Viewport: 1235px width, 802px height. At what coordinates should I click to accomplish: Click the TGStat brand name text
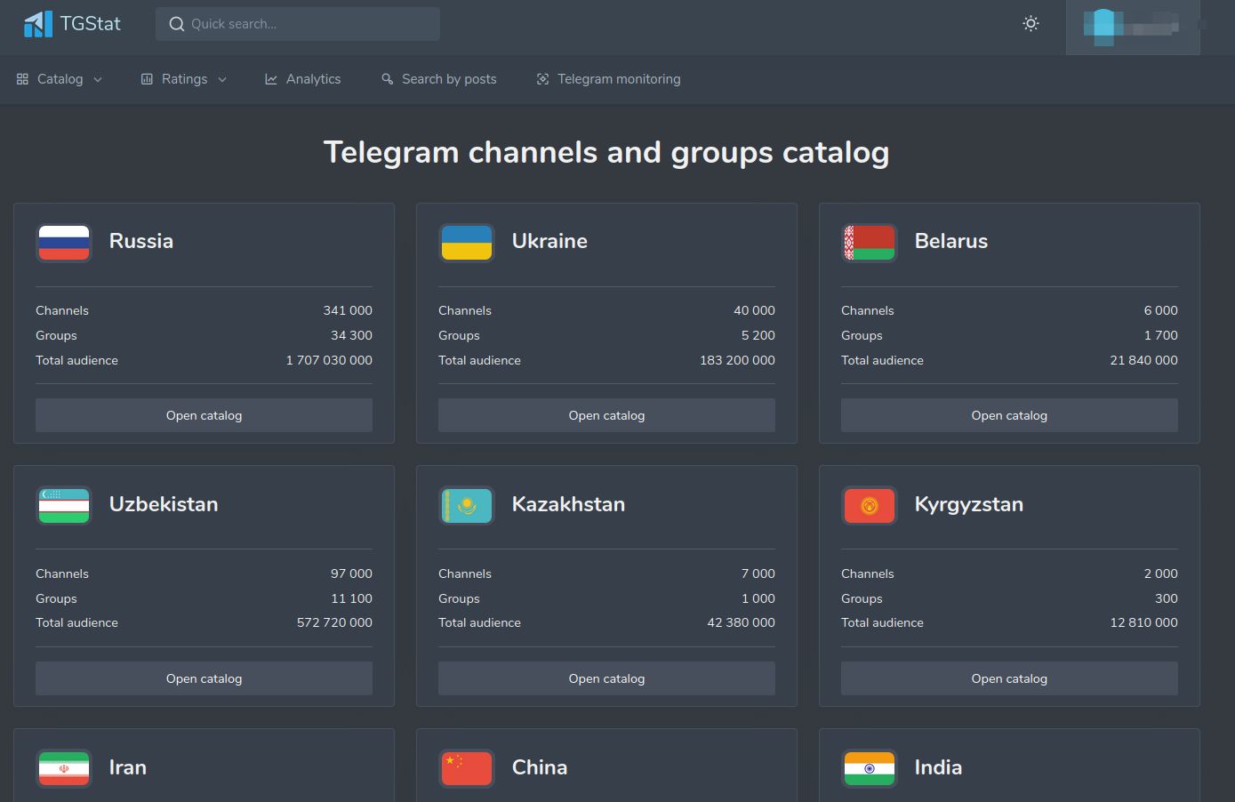[x=90, y=24]
